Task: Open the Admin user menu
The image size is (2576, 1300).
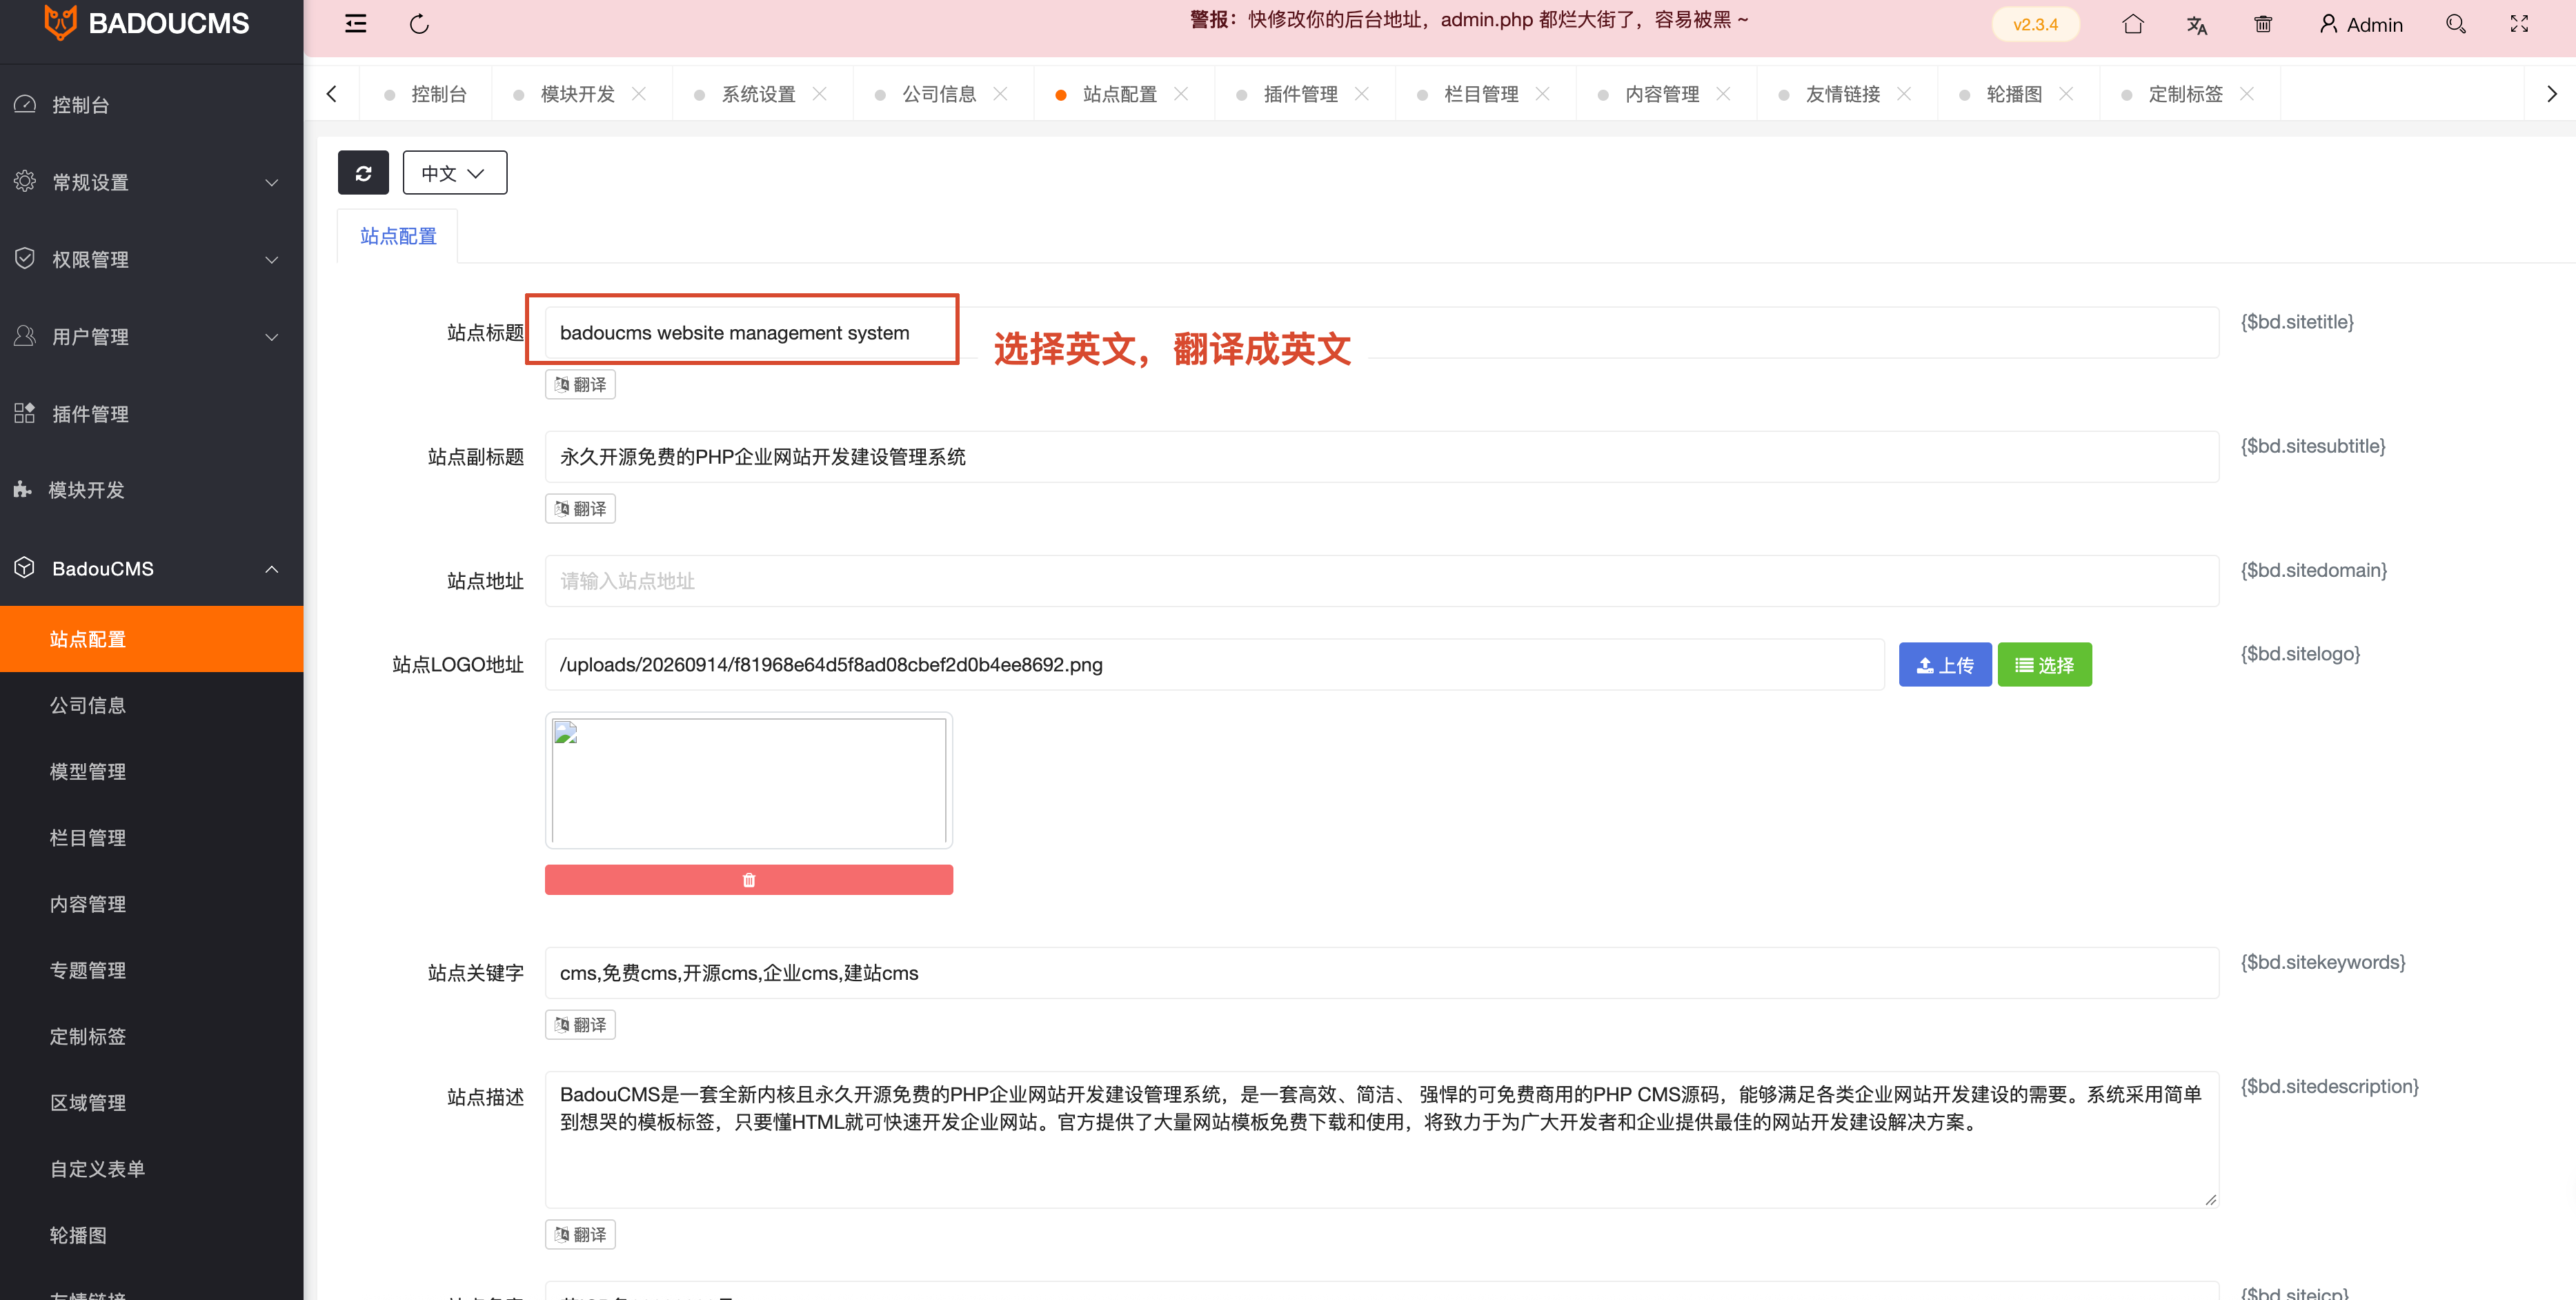Action: [x=2361, y=24]
